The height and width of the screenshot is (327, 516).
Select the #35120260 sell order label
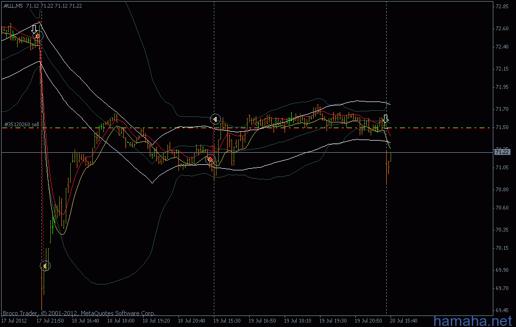click(x=22, y=125)
